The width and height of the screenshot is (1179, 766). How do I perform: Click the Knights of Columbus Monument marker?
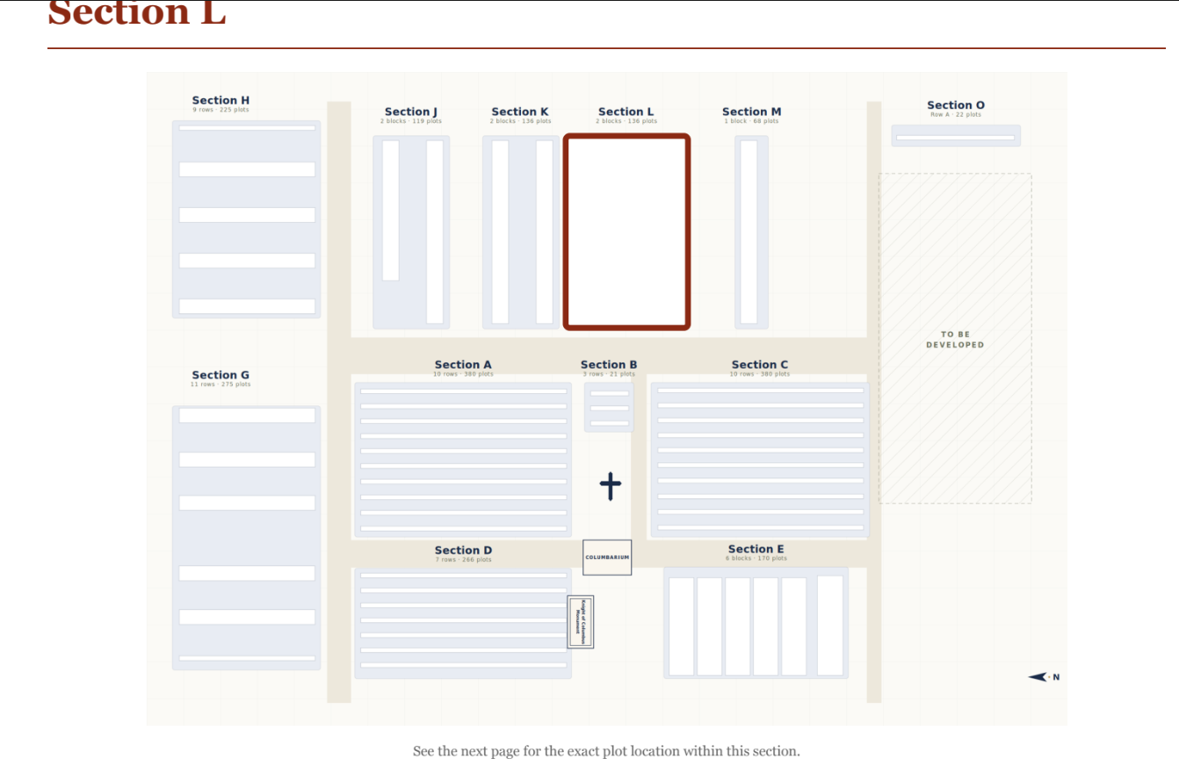click(581, 622)
